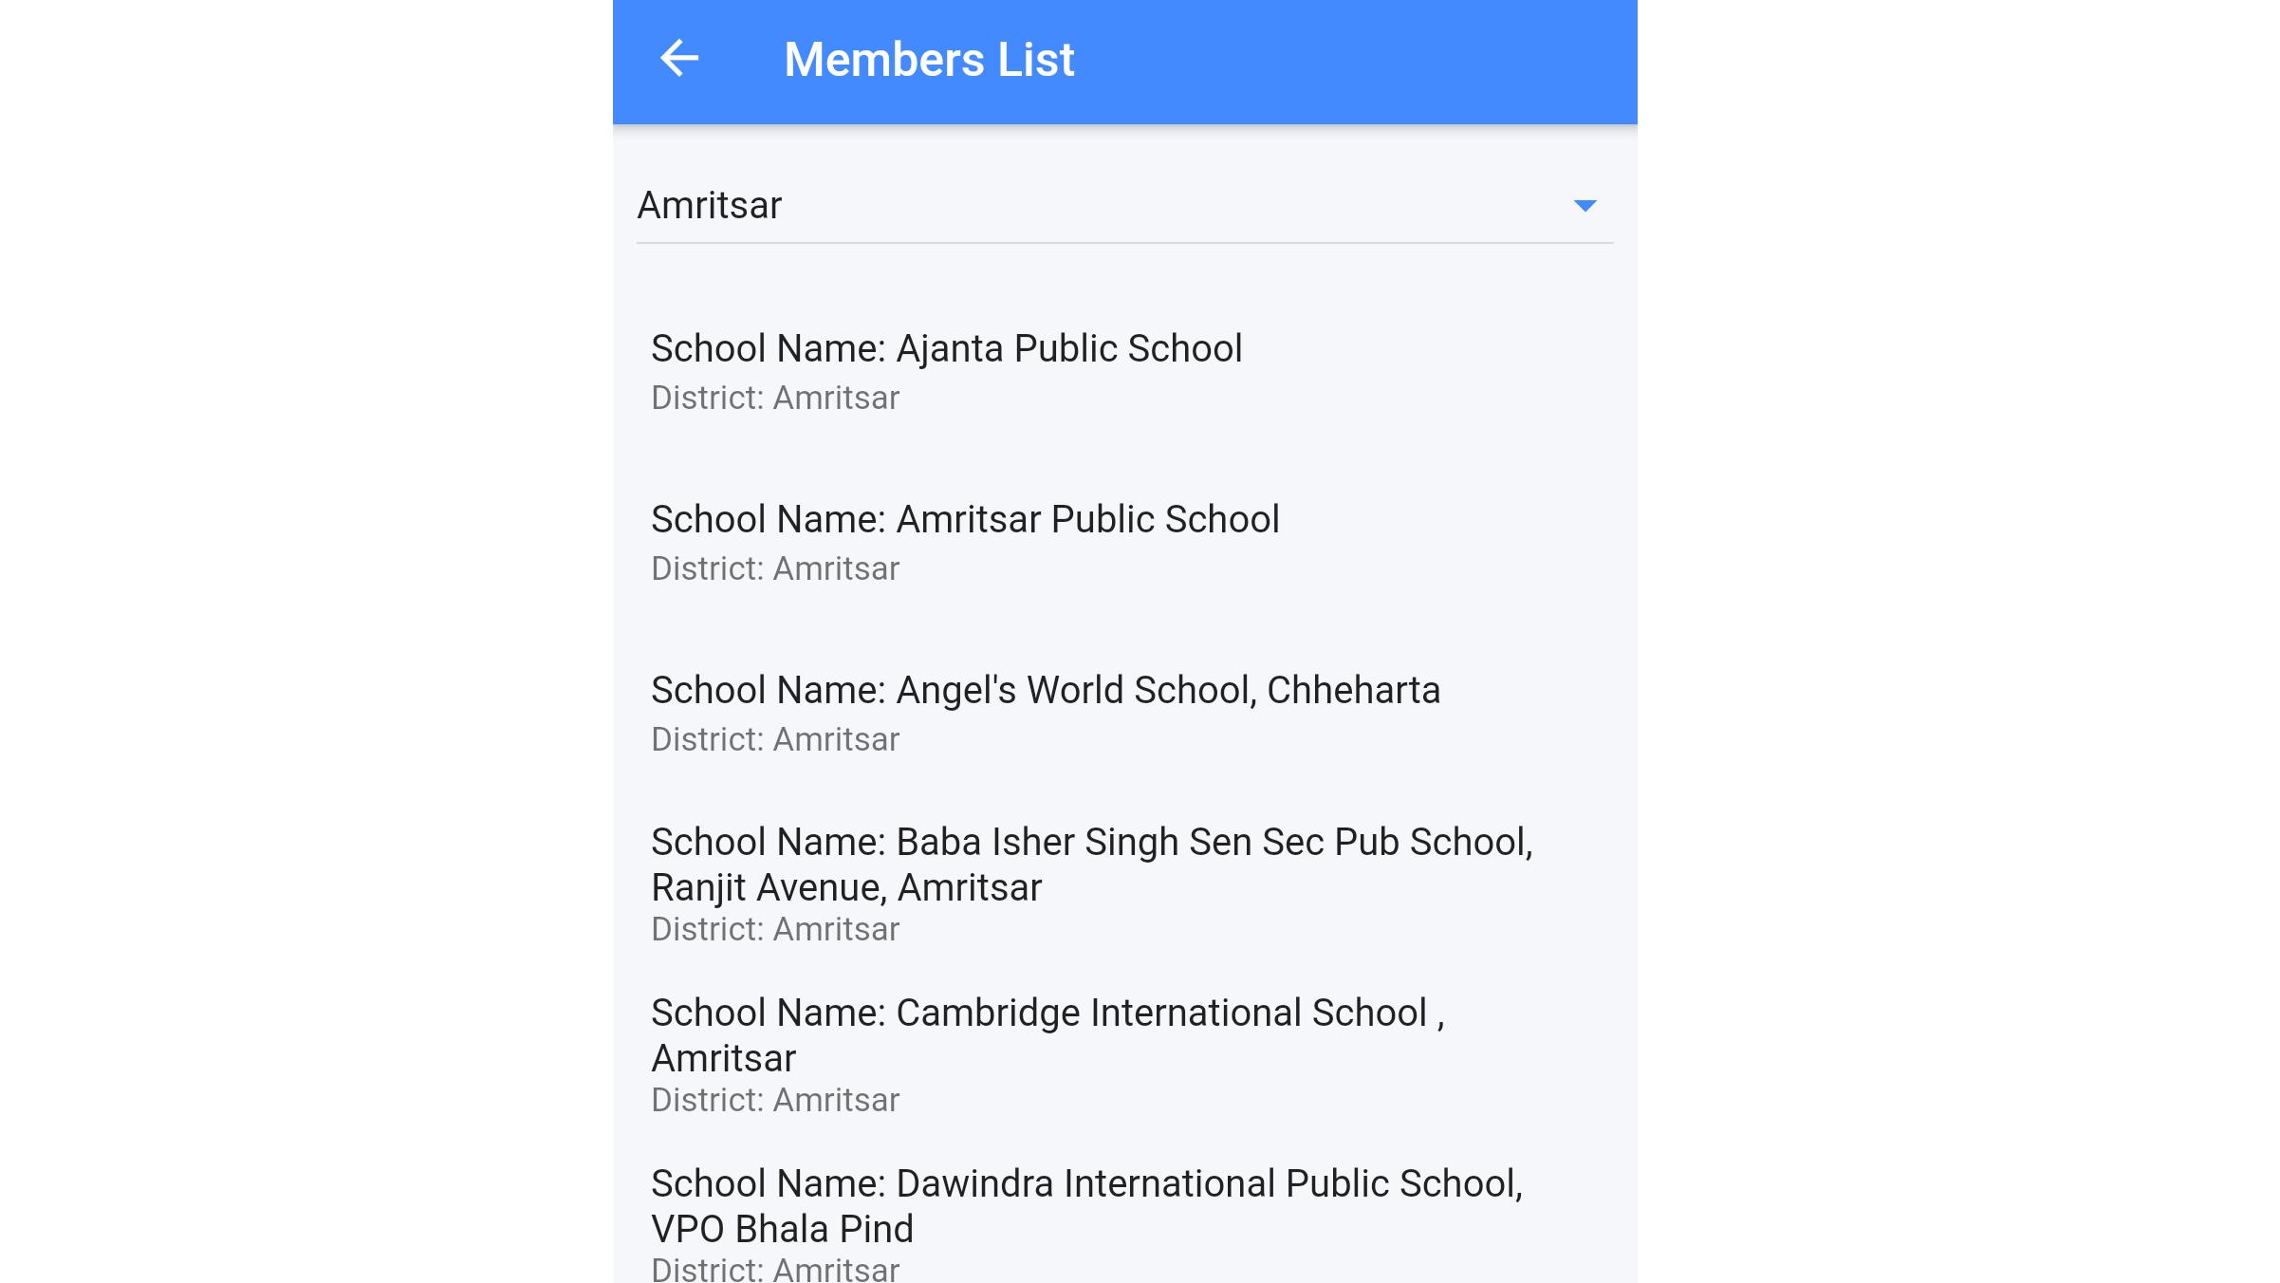The image size is (2280, 1283).
Task: Select Ajanta Public School entry
Action: [x=1124, y=371]
